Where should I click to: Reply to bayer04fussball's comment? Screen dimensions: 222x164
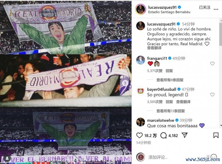pos(169,102)
